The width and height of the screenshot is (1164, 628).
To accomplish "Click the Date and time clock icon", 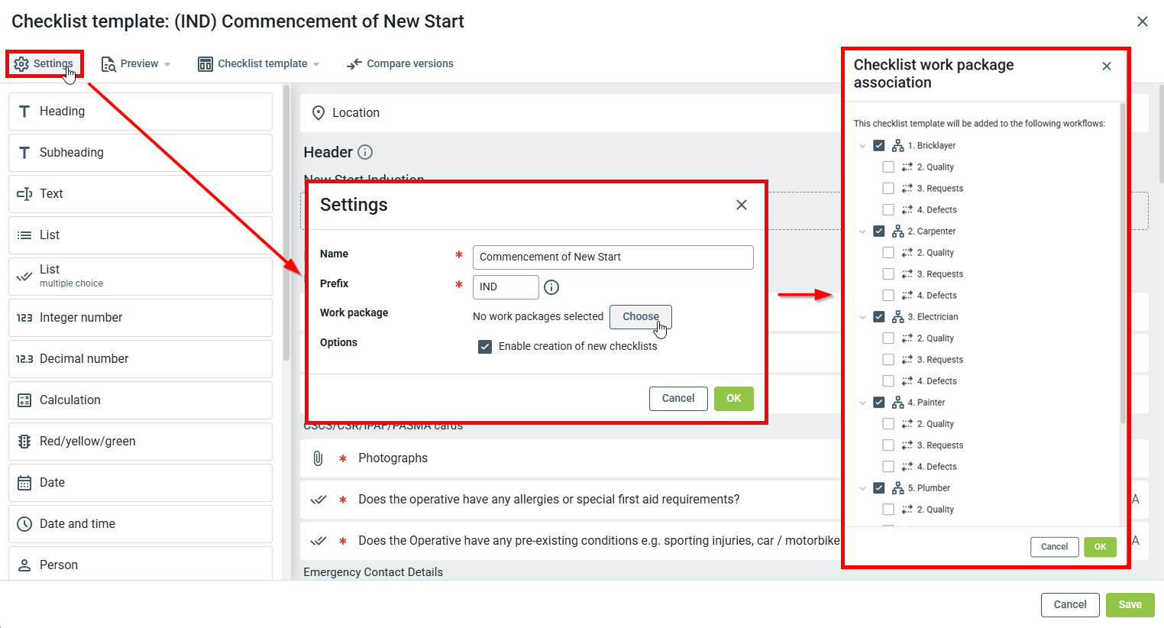I will coord(24,524).
